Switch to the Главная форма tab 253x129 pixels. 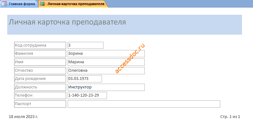coord(19,4)
